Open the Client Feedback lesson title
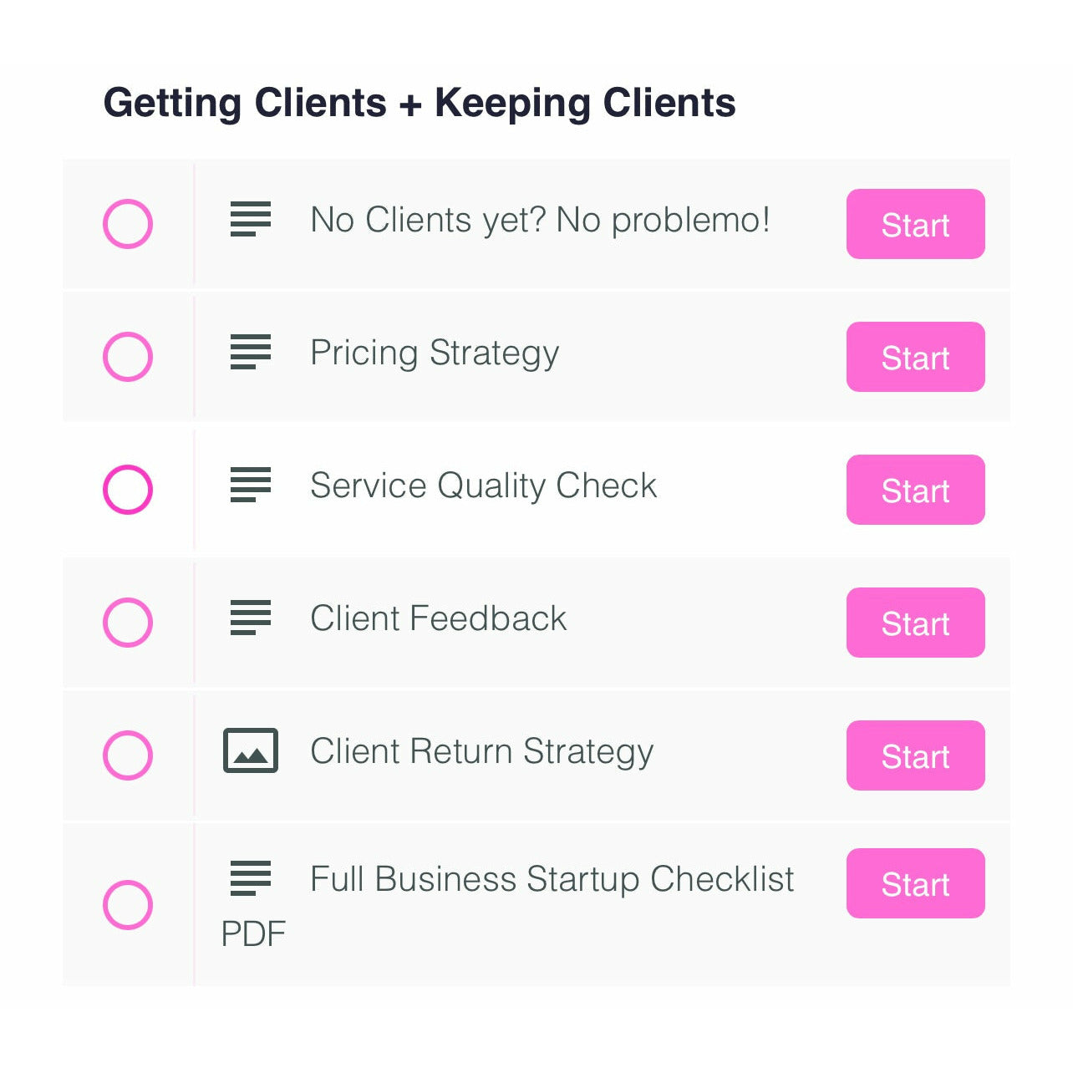 pos(438,618)
